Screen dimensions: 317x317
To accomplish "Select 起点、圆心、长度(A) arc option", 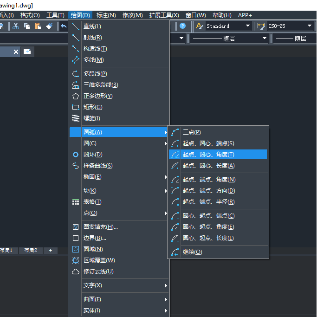I will [218, 166].
